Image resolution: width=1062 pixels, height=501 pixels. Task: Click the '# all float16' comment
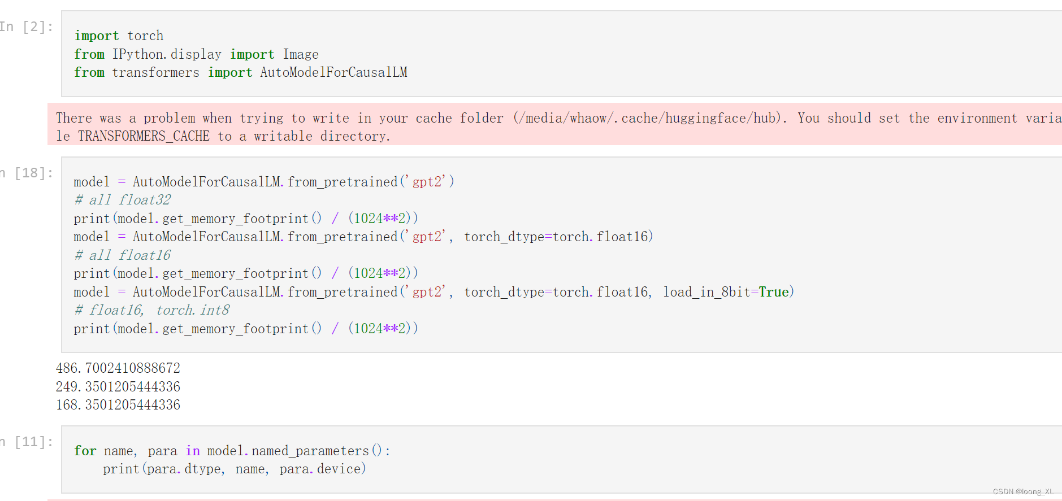pos(122,255)
